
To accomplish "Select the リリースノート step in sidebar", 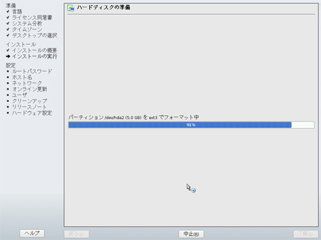I will click(x=30, y=107).
